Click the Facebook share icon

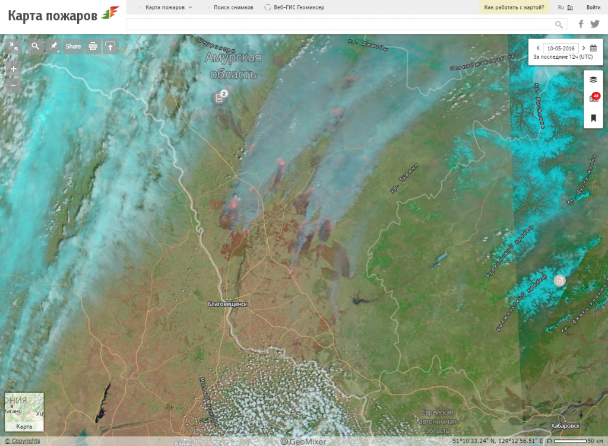point(581,24)
